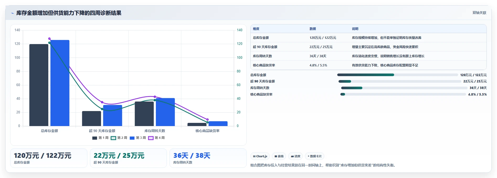Toggle 第 1 周 legend swatch
The height and width of the screenshot is (178, 497).
point(95,138)
